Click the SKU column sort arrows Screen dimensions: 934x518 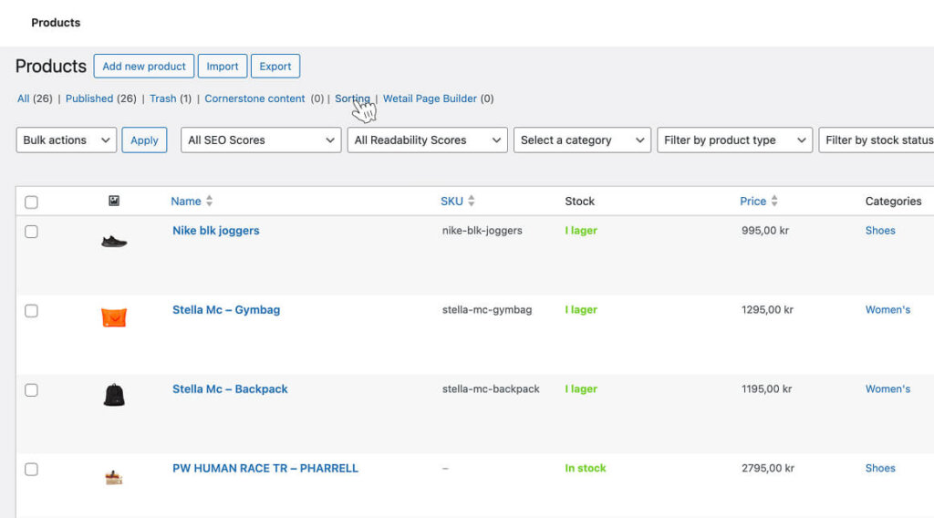(472, 201)
